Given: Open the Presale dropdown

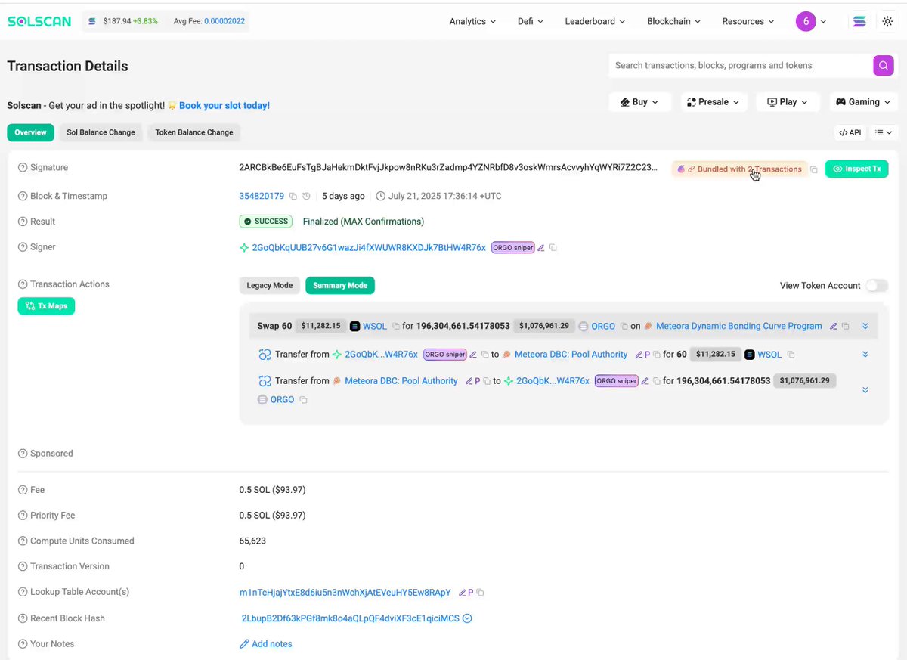Looking at the screenshot, I should [x=714, y=102].
